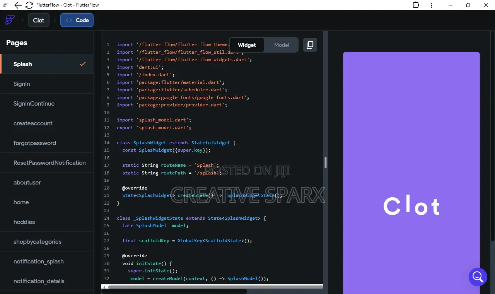The height and width of the screenshot is (294, 495).
Task: Click the 'void initState()' code line
Action: click(147, 263)
